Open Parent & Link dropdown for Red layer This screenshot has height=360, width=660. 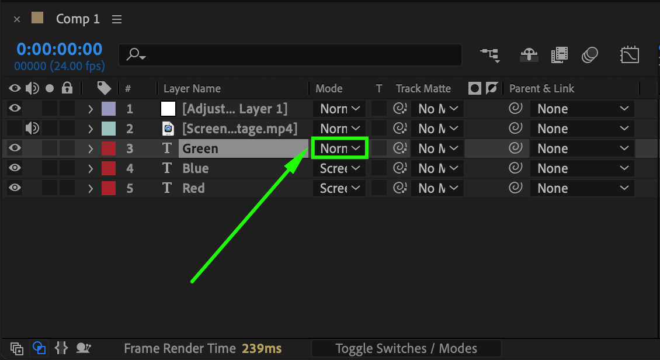pos(582,188)
